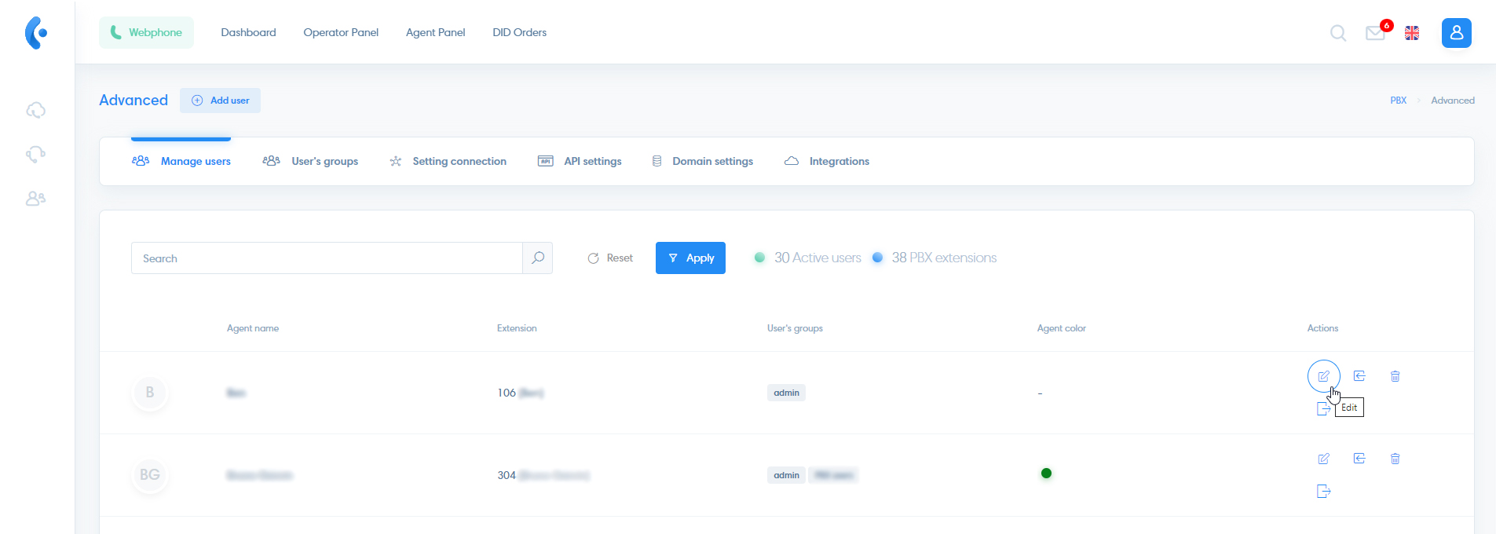This screenshot has height=534, width=1496.
Task: Click the cloud icon in left sidebar
Action: [35, 111]
